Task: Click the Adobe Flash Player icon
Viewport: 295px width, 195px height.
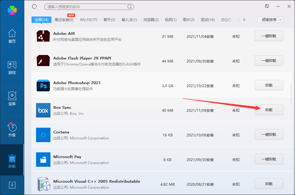Action: click(x=43, y=61)
